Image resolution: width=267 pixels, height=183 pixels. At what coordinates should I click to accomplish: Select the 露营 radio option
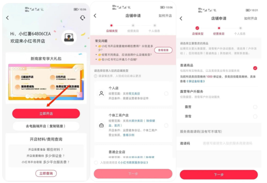point(255,107)
